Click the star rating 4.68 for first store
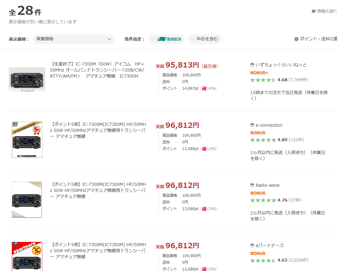This screenshot has width=337, height=271. (x=263, y=80)
